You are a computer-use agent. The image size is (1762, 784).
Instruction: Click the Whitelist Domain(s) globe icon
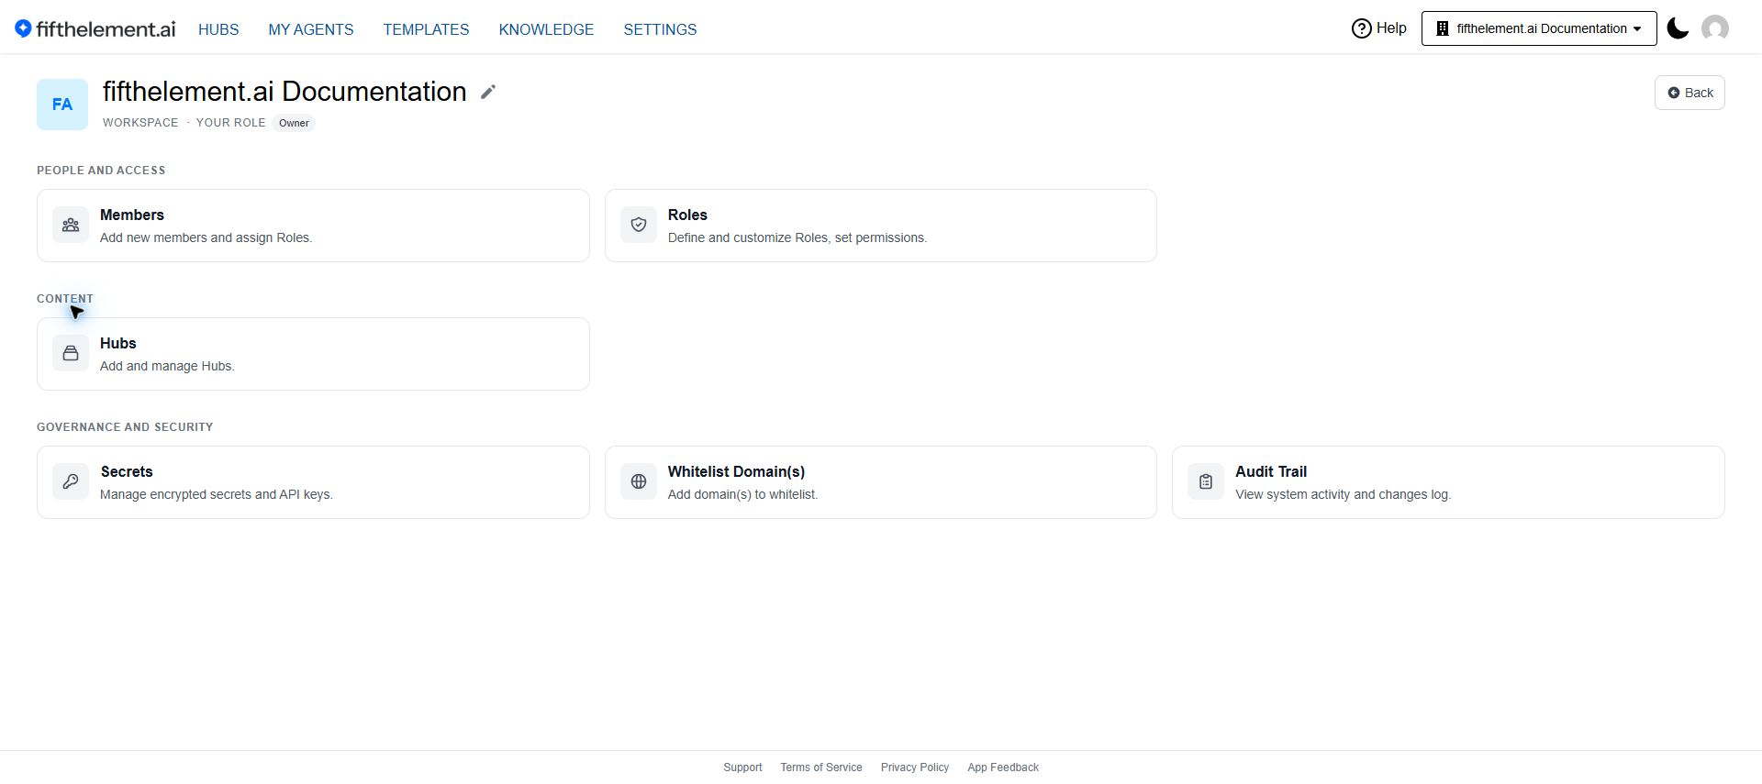[639, 481]
